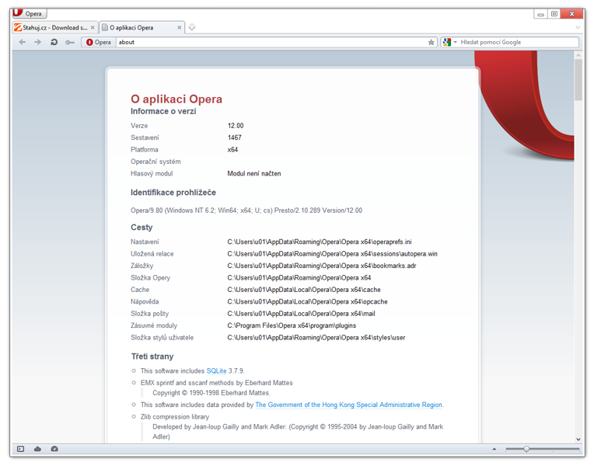
Task: Click the Opera address badge
Action: [x=99, y=42]
